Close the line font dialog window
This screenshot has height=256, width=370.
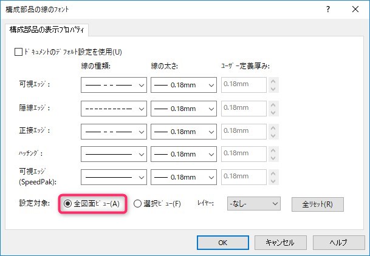355,10
